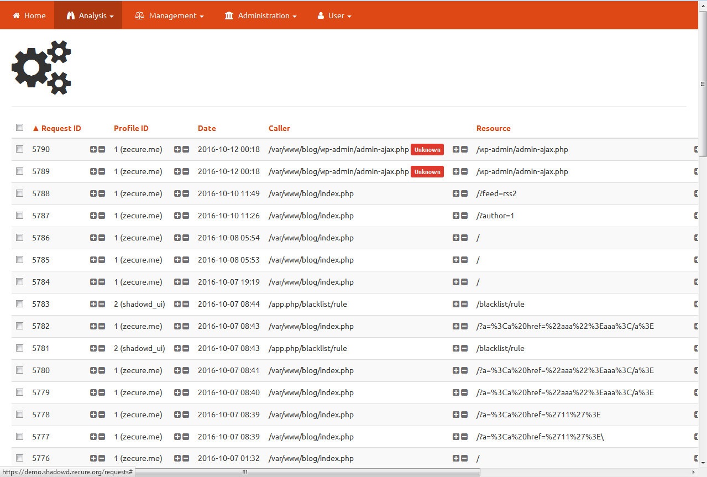Click the minus icon beside request ID 5787
The width and height of the screenshot is (707, 477).
pyautogui.click(x=102, y=216)
